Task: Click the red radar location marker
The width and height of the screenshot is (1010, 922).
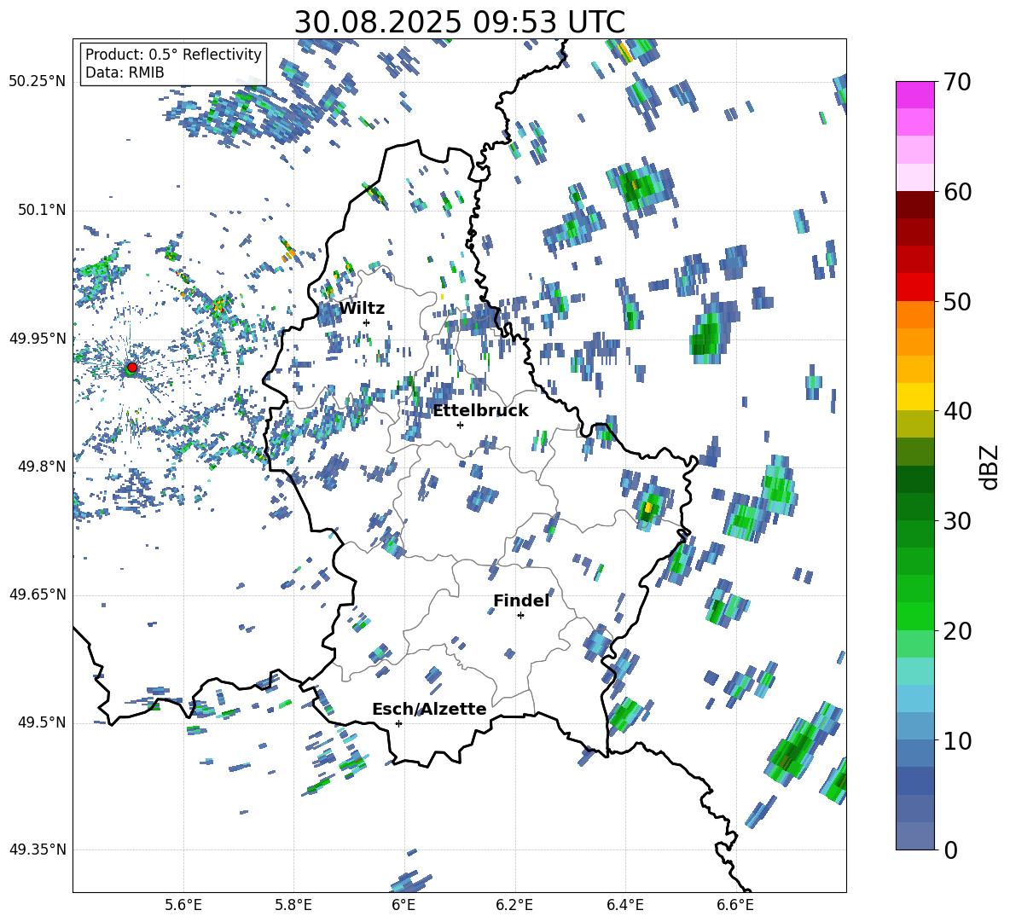Action: (x=132, y=367)
